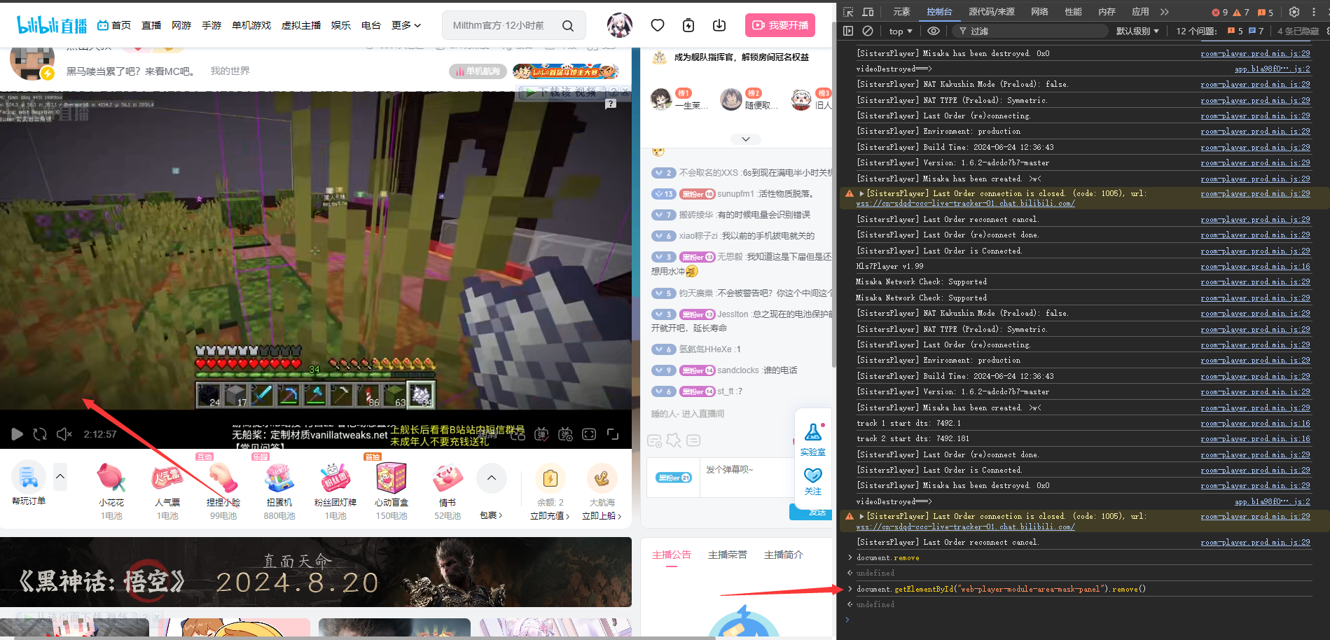The height and width of the screenshot is (640, 1330).
Task: Toggle device toolbar icon in DevTools
Action: pos(868,12)
